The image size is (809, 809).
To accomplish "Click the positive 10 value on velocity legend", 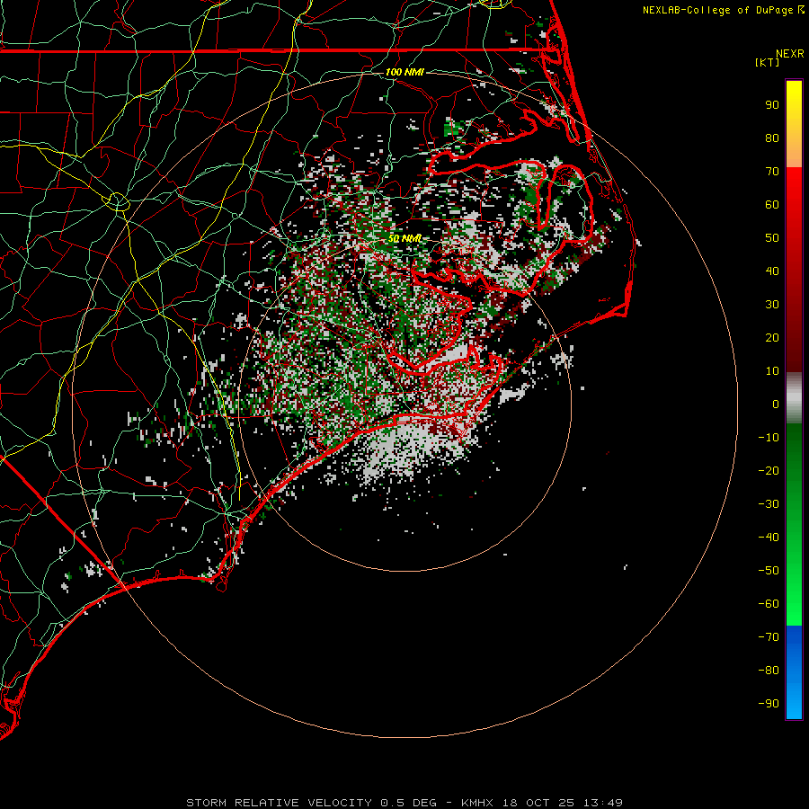I will (772, 371).
